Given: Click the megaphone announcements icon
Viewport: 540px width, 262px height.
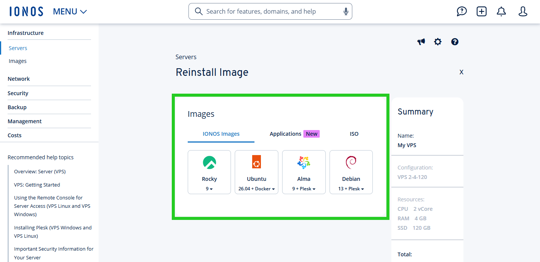Looking at the screenshot, I should click(421, 42).
